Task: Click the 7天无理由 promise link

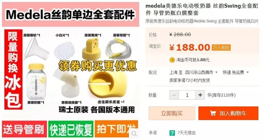Action: (x=186, y=133)
